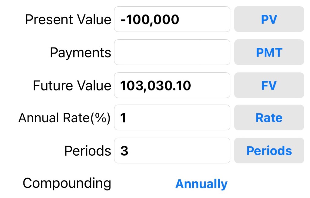The image size is (310, 198).
Task: Activate the Periods number input field
Action: (x=172, y=150)
